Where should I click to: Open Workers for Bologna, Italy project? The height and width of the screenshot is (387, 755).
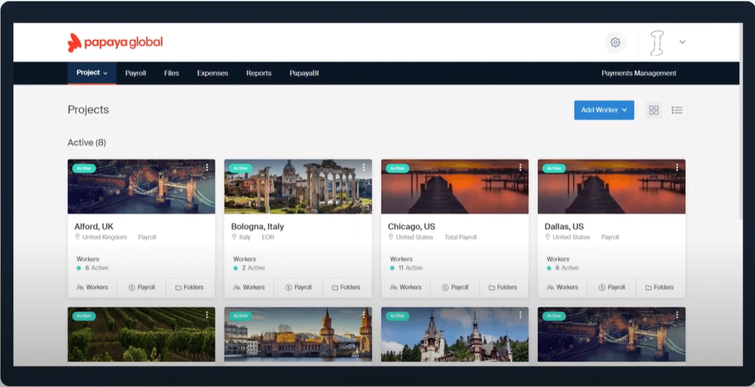[x=249, y=288]
